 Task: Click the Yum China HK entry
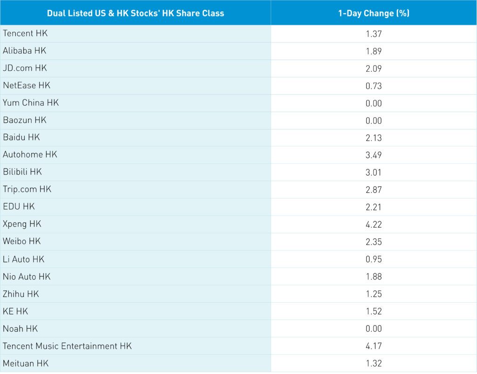31,102
